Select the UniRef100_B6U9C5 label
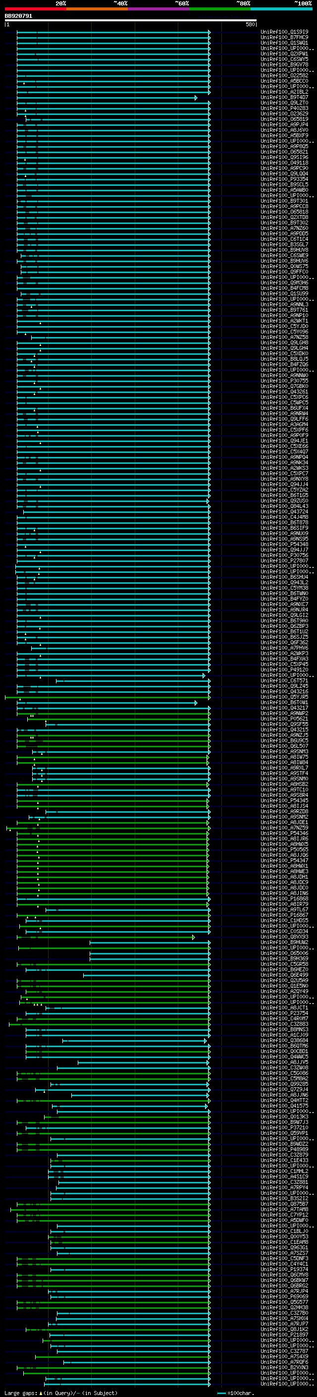317x1397 pixels. pyautogui.click(x=284, y=741)
